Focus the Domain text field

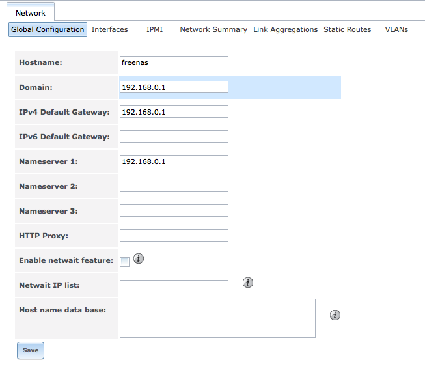[x=174, y=87]
